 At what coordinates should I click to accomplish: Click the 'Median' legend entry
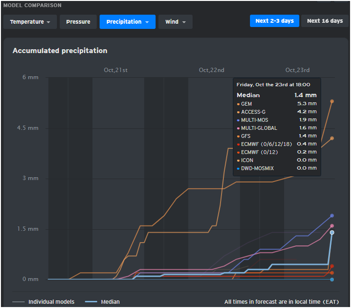[x=102, y=302]
